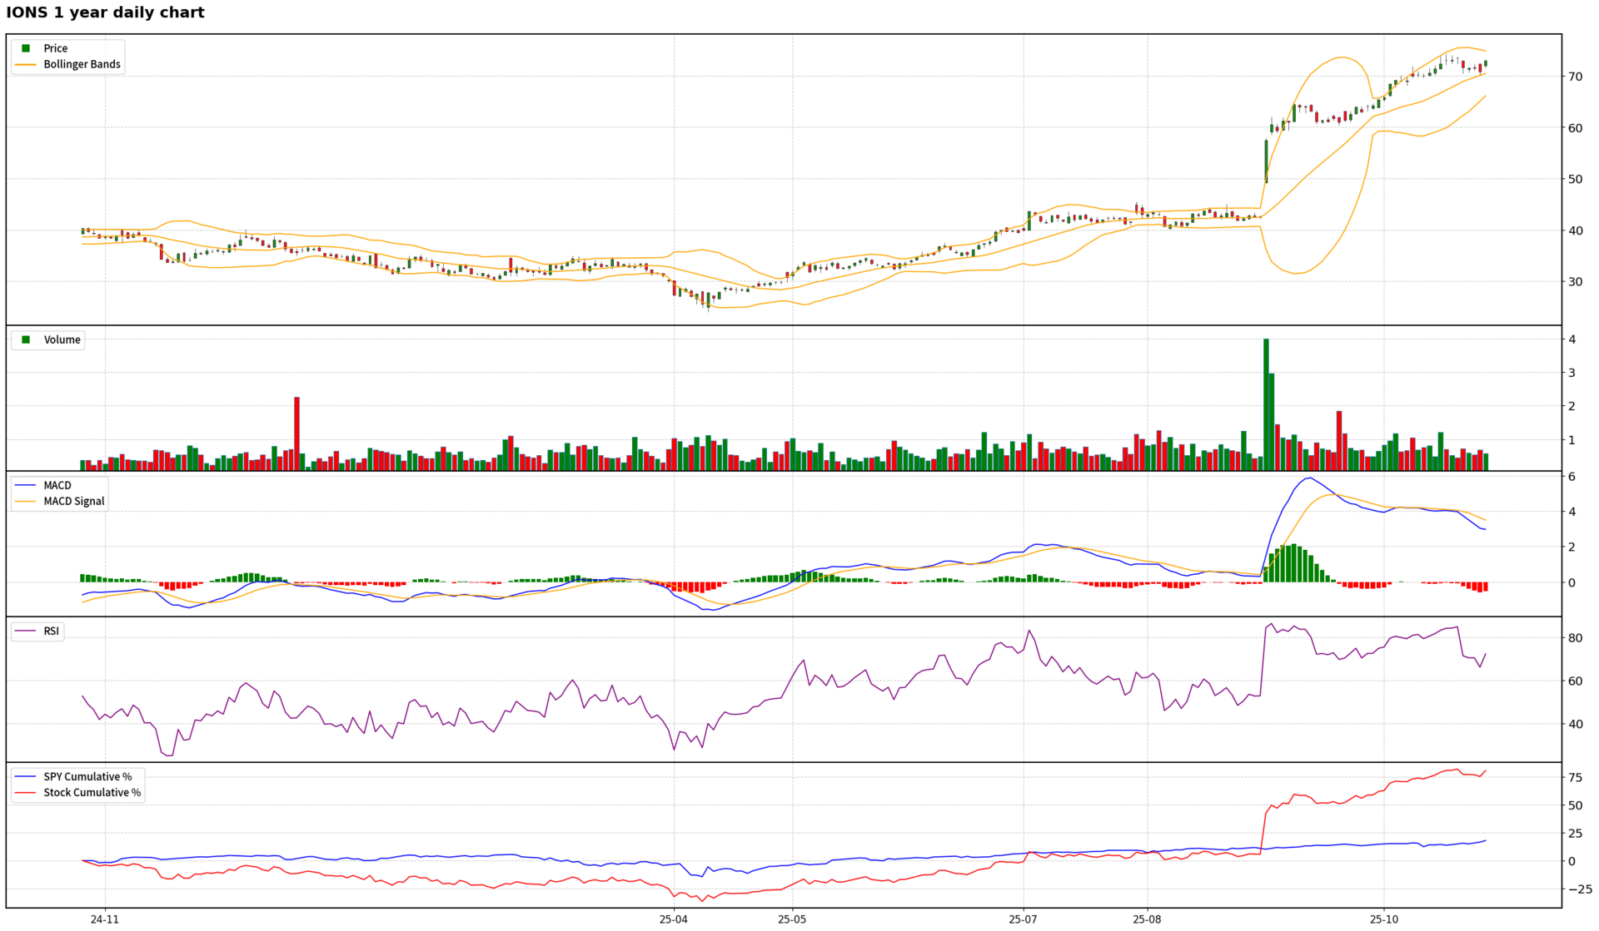1599x931 pixels.
Task: Click the 25-08 date axis label
Action: 1147,919
